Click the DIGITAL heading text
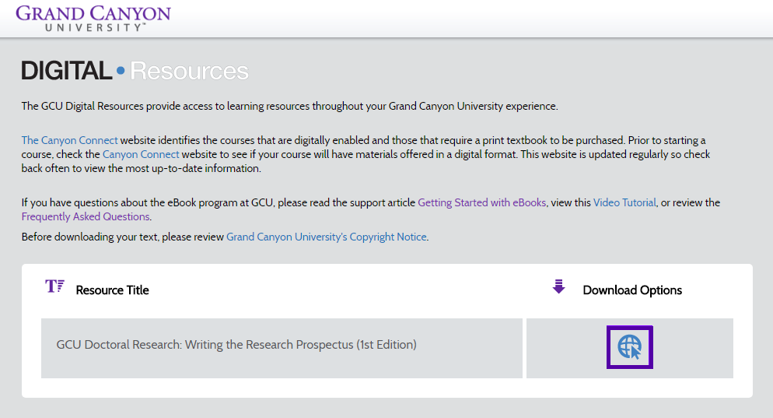 (x=67, y=71)
